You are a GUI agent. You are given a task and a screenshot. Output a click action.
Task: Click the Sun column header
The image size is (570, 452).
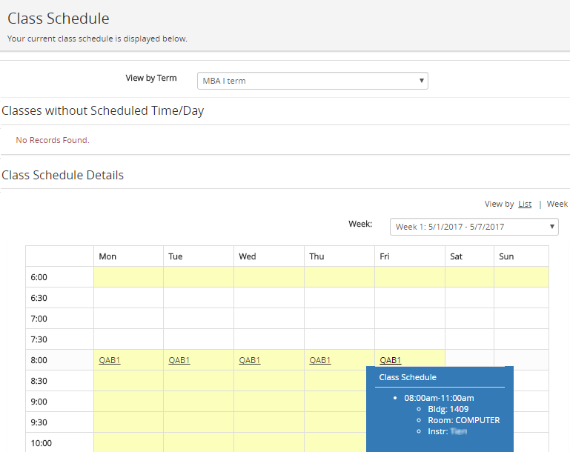506,256
